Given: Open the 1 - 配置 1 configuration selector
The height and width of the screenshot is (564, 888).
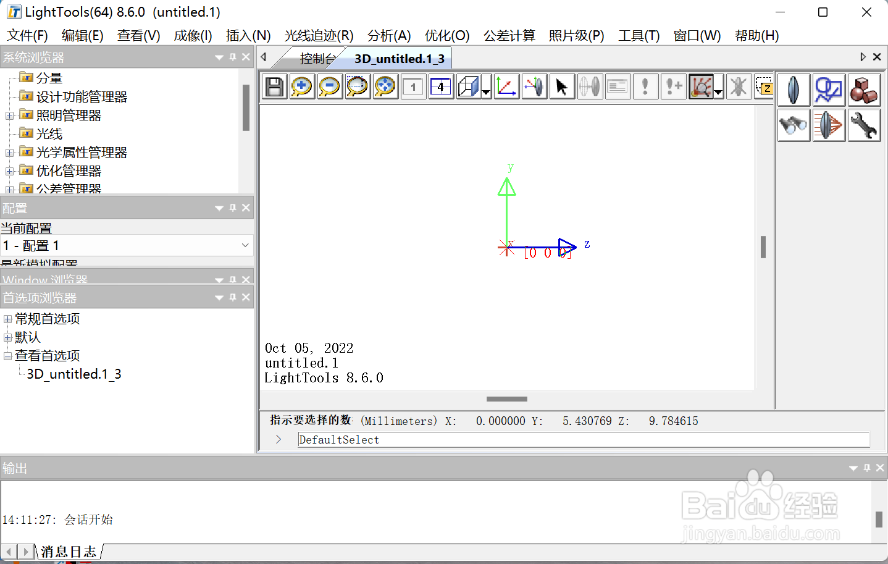Looking at the screenshot, I should [x=127, y=245].
